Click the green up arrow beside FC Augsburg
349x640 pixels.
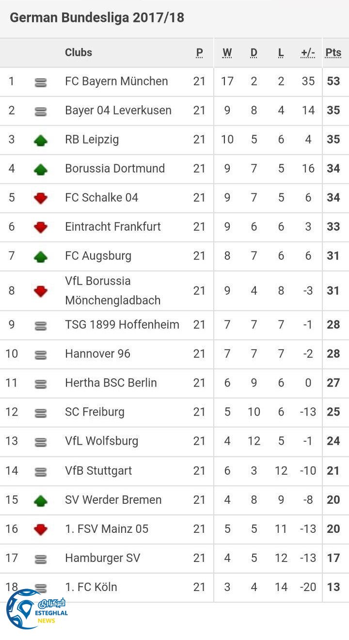click(41, 256)
